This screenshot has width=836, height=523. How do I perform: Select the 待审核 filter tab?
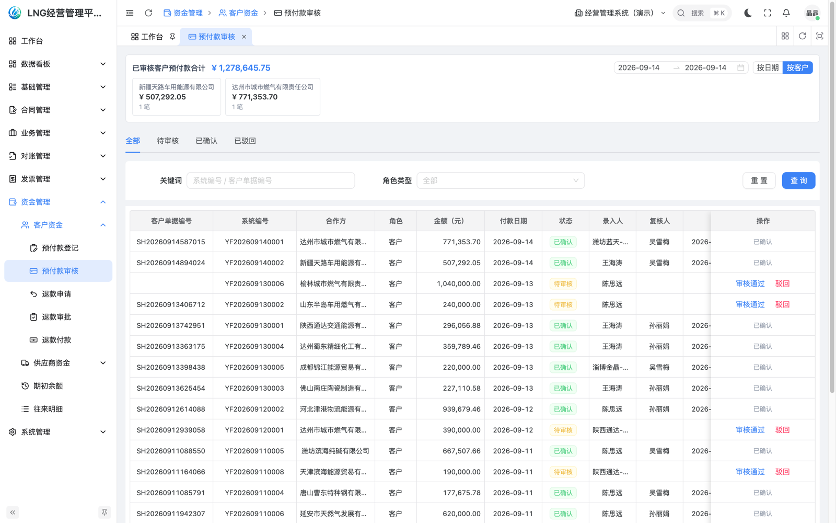(x=168, y=141)
